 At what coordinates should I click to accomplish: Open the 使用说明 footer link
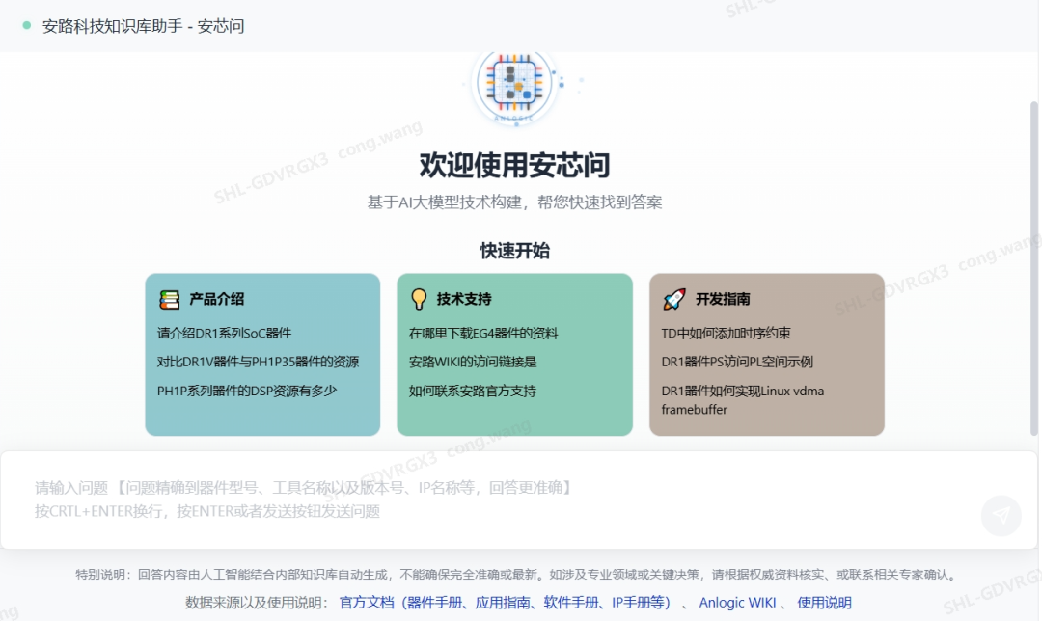click(x=824, y=603)
